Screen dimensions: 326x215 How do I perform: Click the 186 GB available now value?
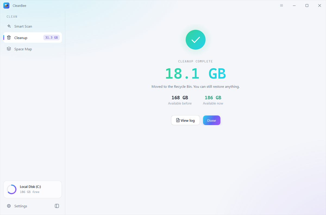(x=213, y=98)
